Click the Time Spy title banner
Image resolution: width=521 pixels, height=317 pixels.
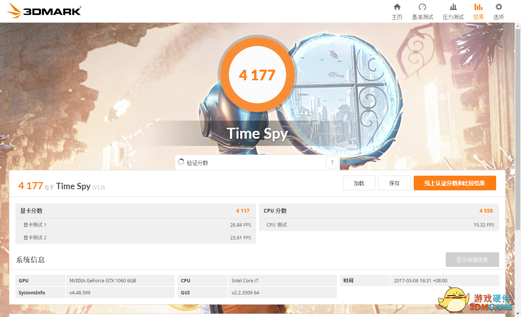click(257, 133)
